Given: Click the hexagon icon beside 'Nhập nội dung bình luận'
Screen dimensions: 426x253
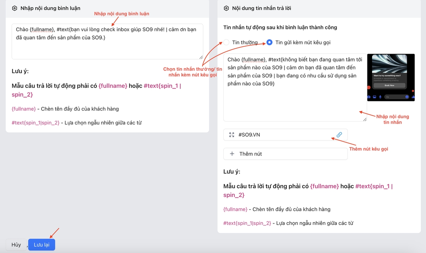Looking at the screenshot, I should coord(15,8).
